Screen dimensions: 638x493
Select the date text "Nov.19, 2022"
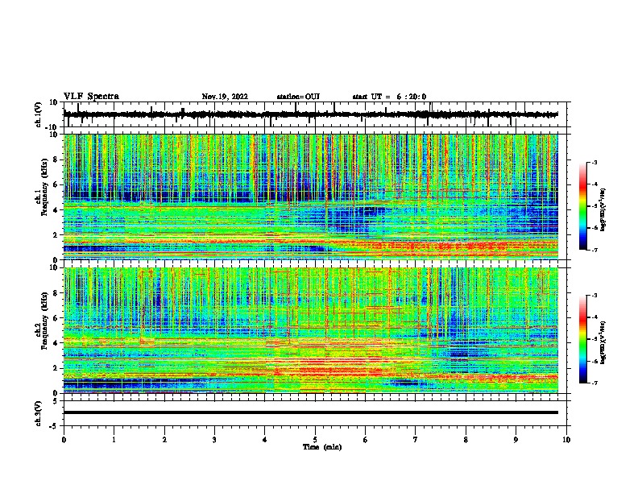click(225, 97)
